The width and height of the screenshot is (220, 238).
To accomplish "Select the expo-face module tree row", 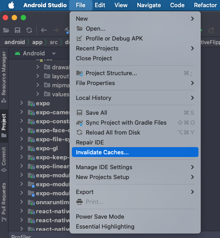I will 39,130.
